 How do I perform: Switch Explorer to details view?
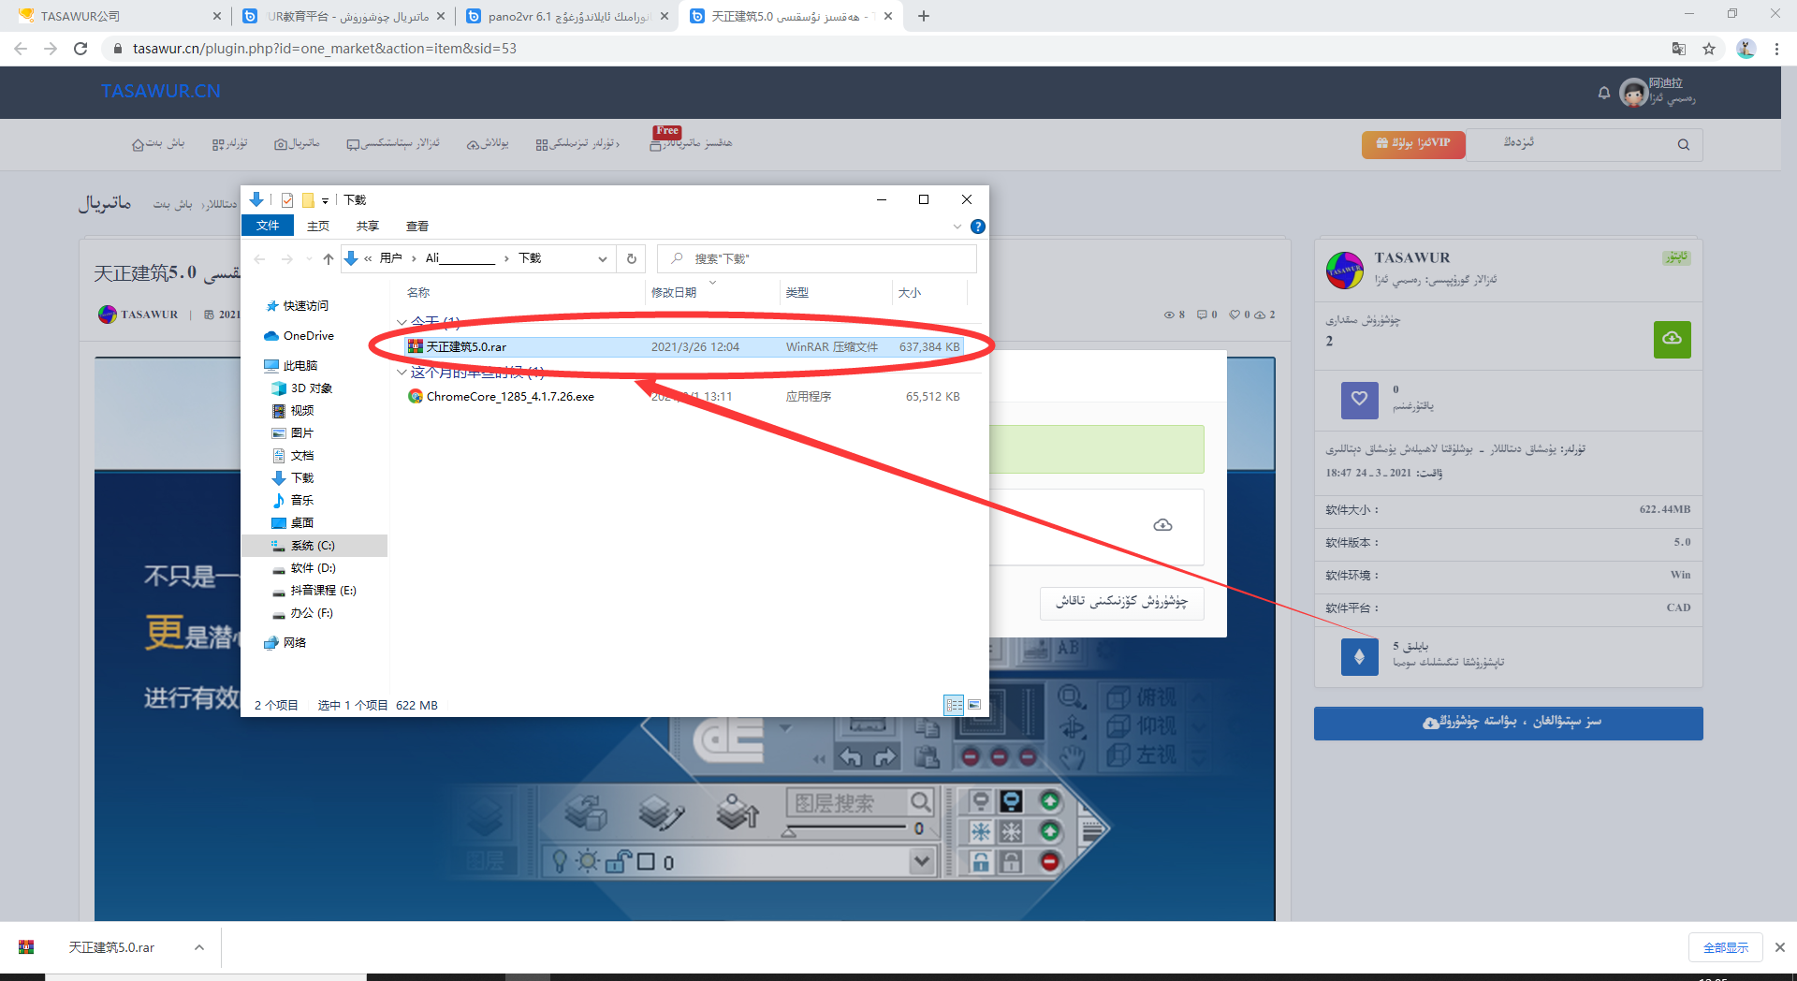point(954,705)
